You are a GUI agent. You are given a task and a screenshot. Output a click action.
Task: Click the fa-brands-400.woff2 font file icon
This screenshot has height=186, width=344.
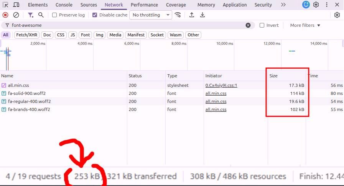pos(4,109)
